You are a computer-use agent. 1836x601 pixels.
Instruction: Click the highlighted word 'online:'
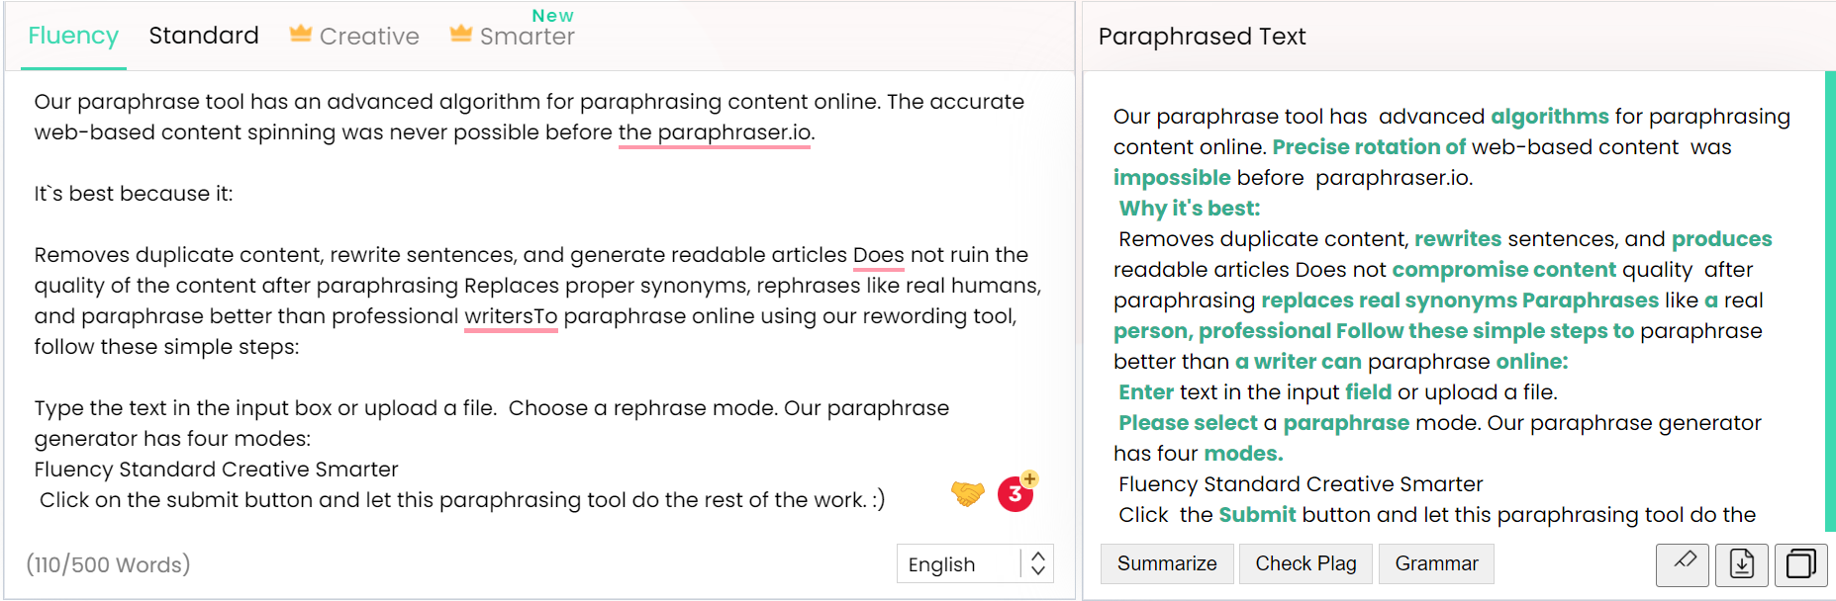pos(1532,362)
